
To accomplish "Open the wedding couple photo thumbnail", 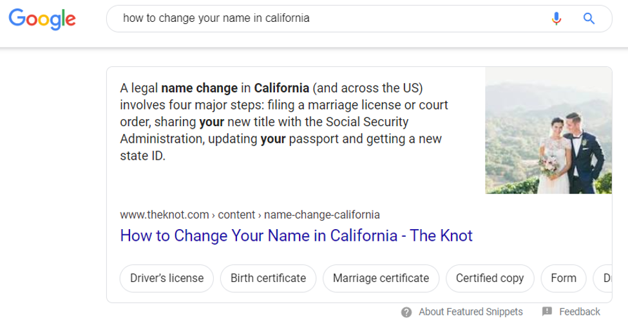I will coord(548,130).
